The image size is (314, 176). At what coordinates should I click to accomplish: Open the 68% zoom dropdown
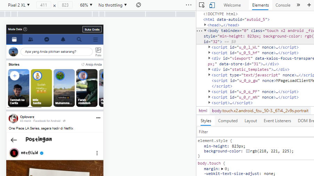point(86,5)
